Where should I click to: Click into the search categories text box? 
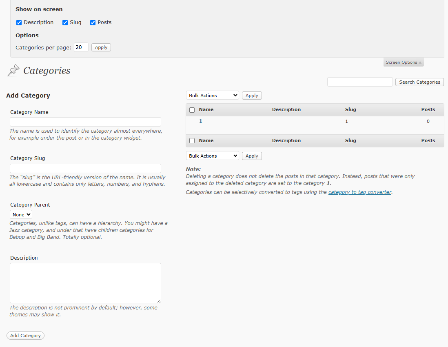pyautogui.click(x=360, y=82)
